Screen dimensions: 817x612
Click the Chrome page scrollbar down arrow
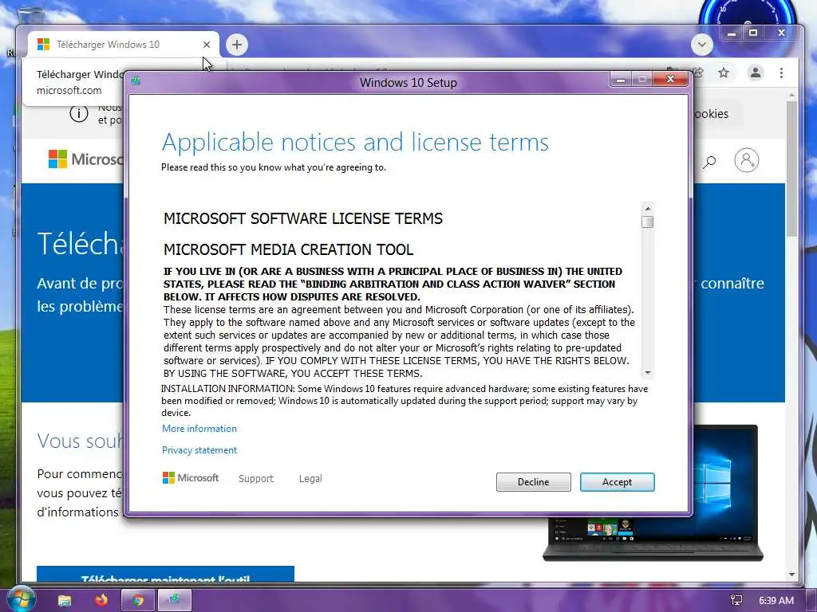(791, 575)
